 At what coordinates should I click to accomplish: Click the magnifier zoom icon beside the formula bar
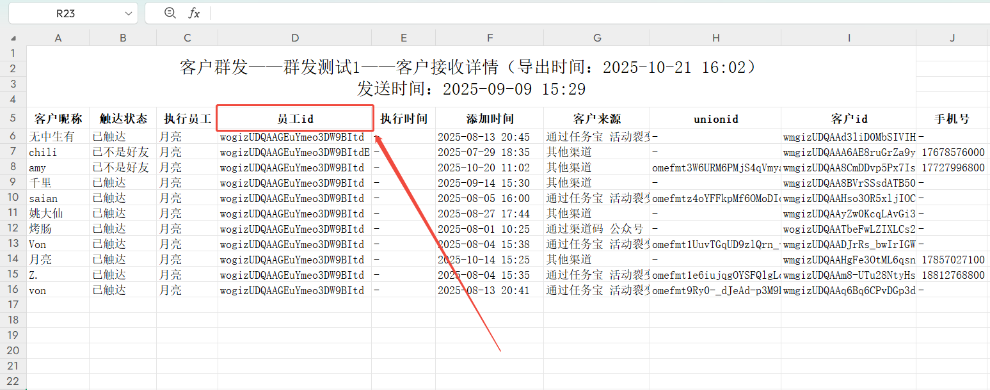click(170, 13)
